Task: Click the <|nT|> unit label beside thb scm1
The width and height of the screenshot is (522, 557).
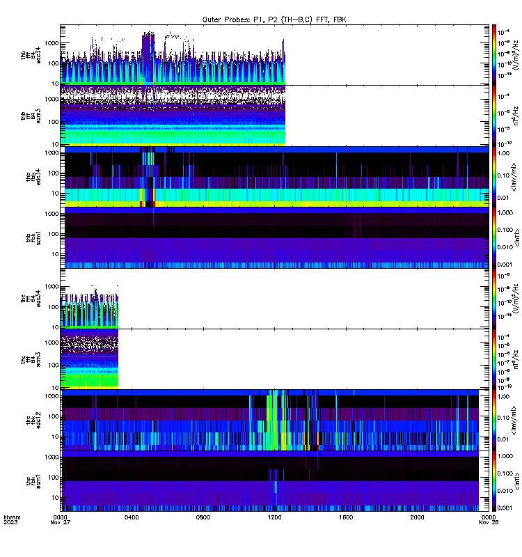Action: point(516,237)
